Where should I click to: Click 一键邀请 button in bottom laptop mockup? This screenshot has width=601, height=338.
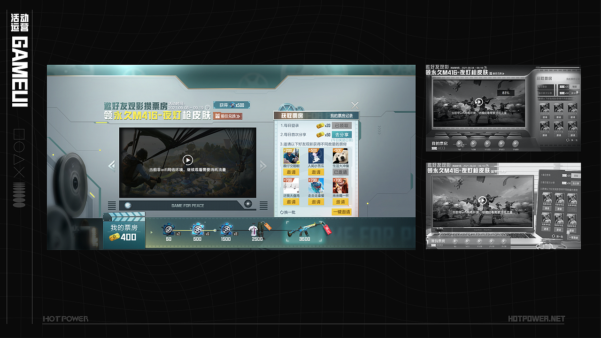(573, 237)
